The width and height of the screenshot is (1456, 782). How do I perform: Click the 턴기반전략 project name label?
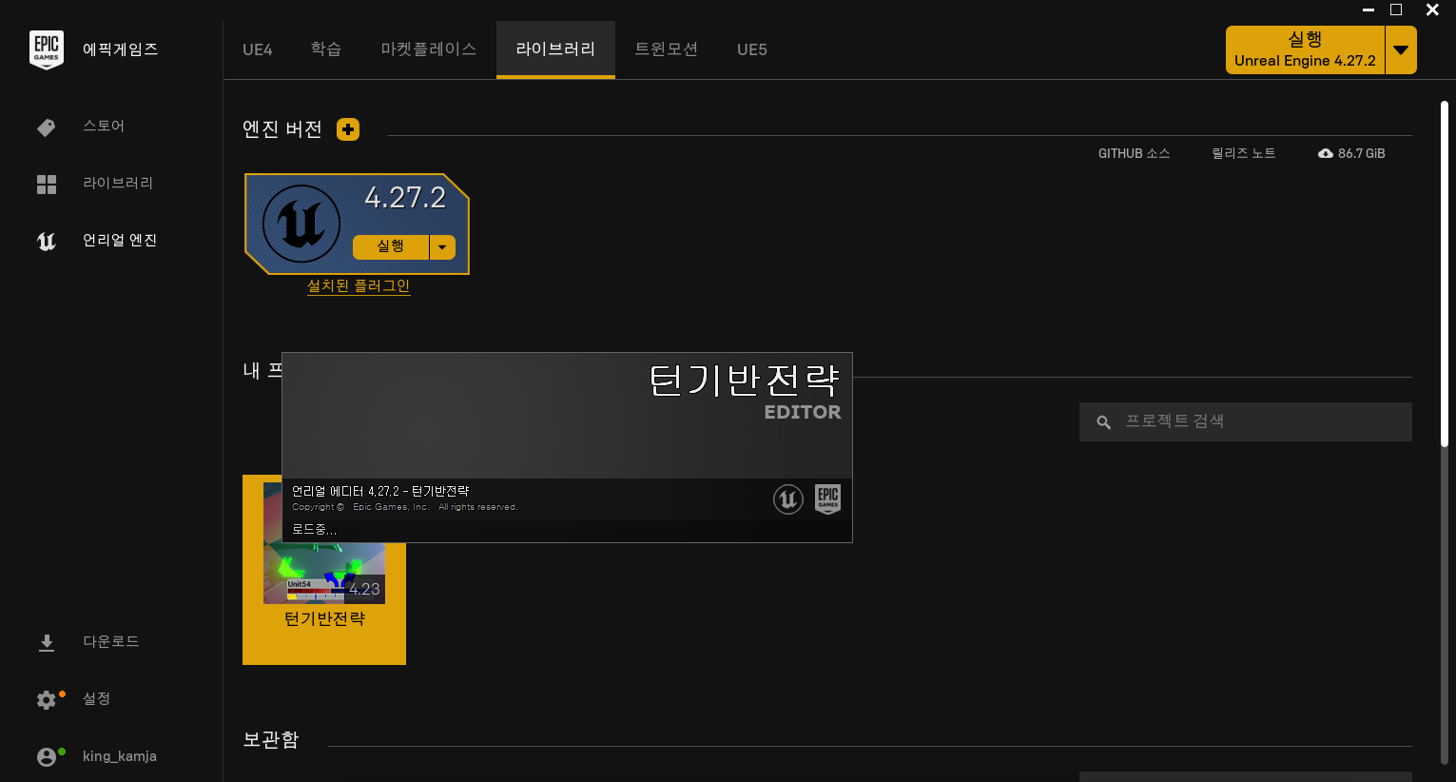tap(324, 619)
